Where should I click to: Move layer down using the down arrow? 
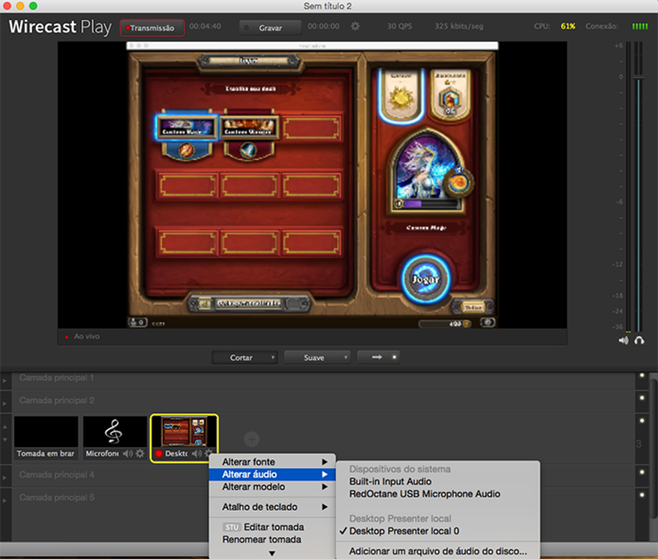point(5,440)
